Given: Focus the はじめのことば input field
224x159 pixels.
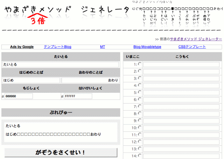Looking at the screenshot, I should click(x=31, y=80).
